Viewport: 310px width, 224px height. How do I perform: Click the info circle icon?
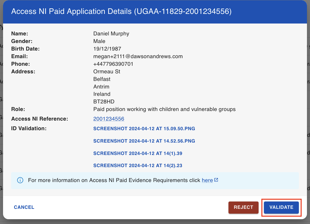point(20,180)
